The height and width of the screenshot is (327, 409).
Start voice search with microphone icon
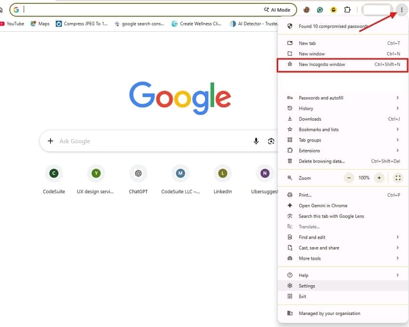pyautogui.click(x=256, y=141)
